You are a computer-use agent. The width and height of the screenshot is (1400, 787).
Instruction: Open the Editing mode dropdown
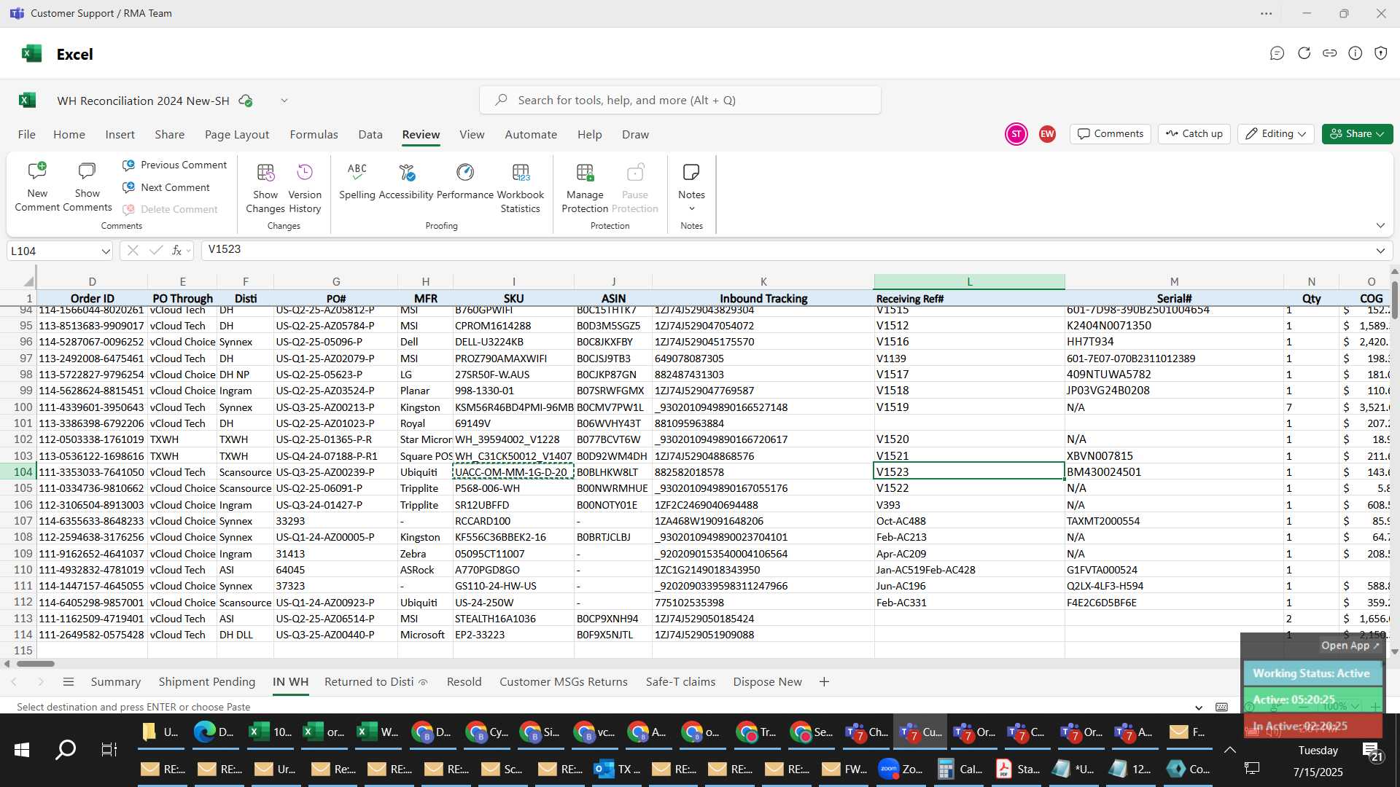click(x=1275, y=134)
